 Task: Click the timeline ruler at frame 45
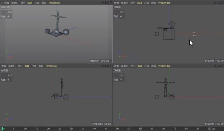[x=106, y=129]
